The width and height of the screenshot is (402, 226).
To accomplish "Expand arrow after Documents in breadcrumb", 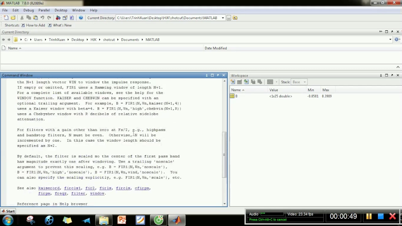I will [142, 40].
